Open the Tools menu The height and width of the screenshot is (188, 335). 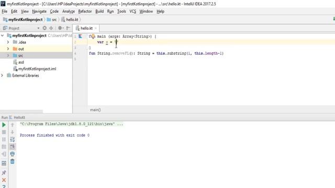[x=121, y=11]
